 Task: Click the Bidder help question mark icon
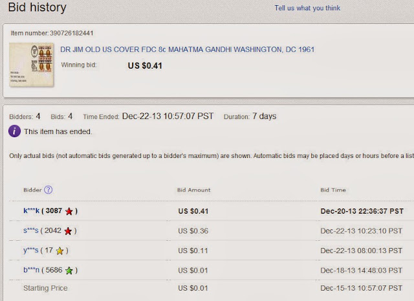click(48, 190)
